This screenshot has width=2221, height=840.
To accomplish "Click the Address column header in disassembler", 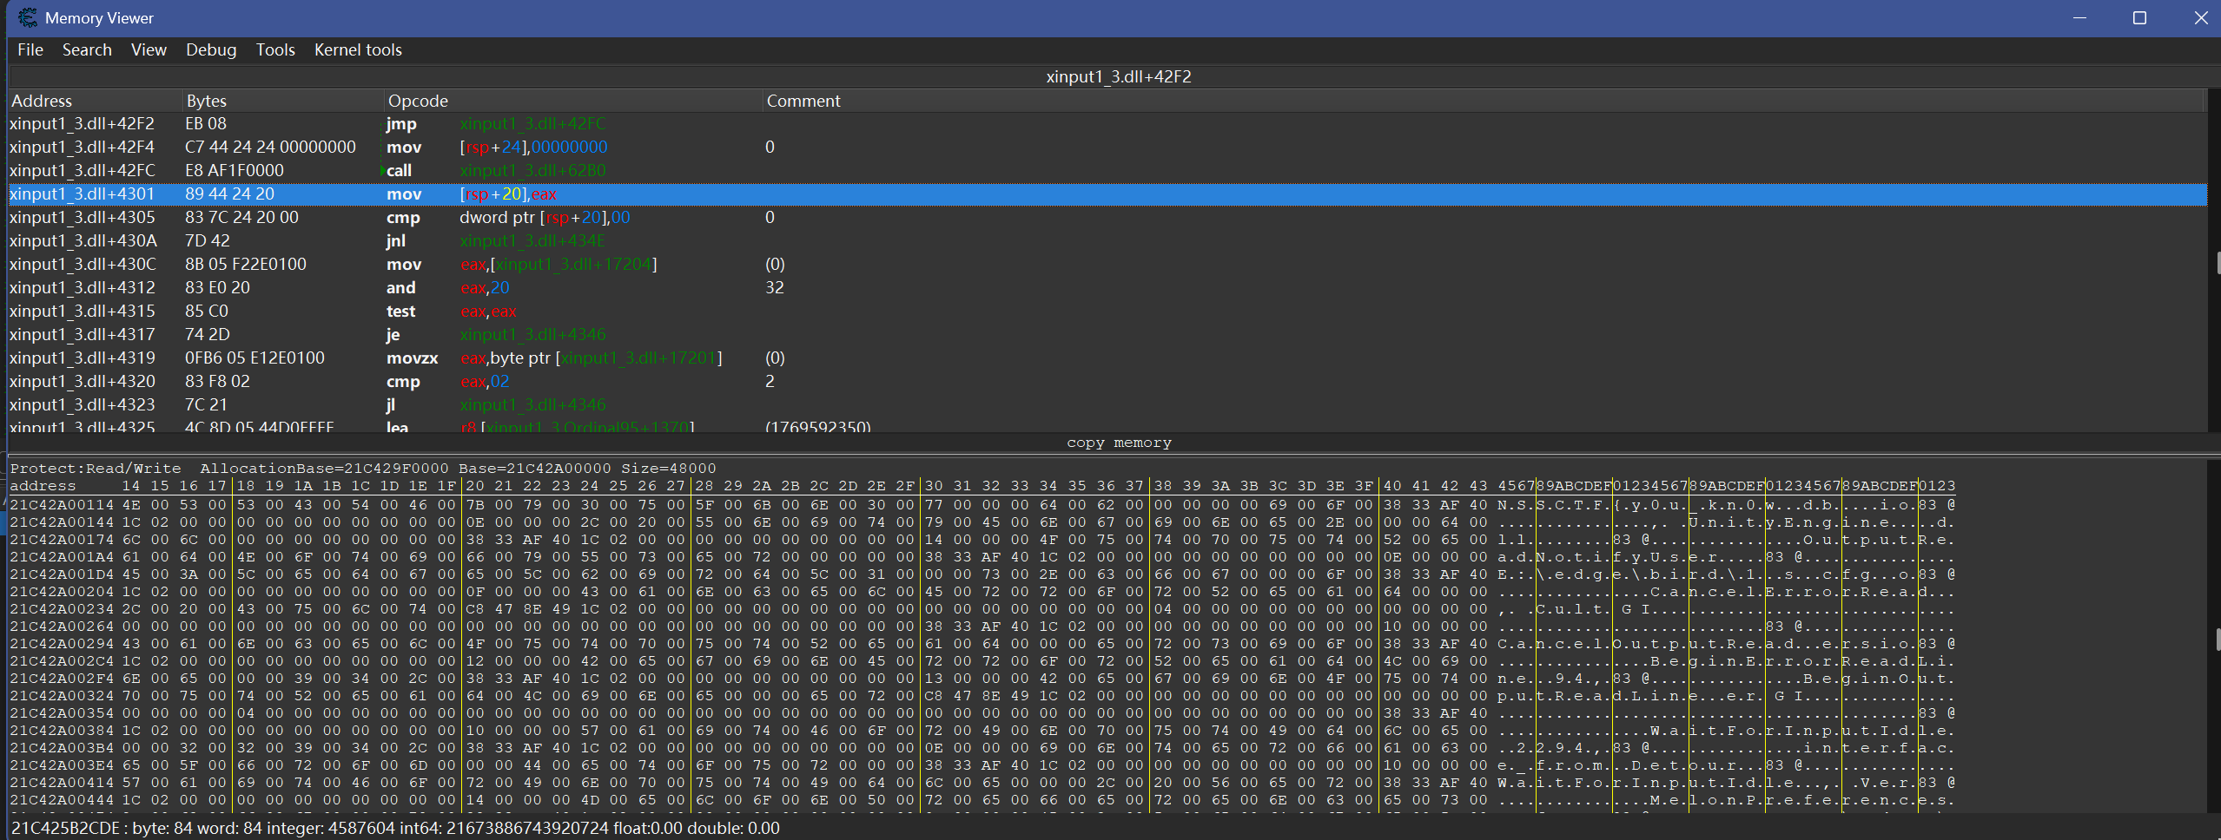I will 42,101.
